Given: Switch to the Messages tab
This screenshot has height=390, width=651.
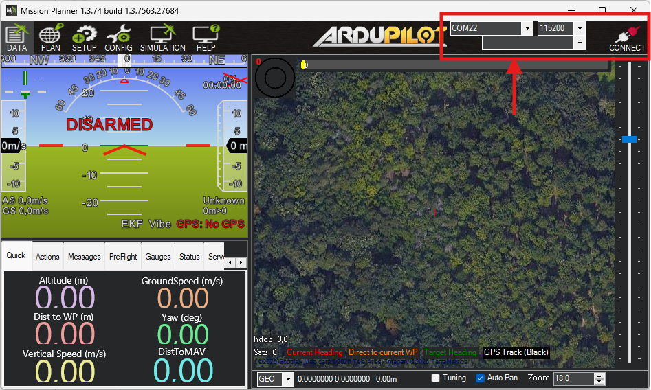Looking at the screenshot, I should (84, 257).
